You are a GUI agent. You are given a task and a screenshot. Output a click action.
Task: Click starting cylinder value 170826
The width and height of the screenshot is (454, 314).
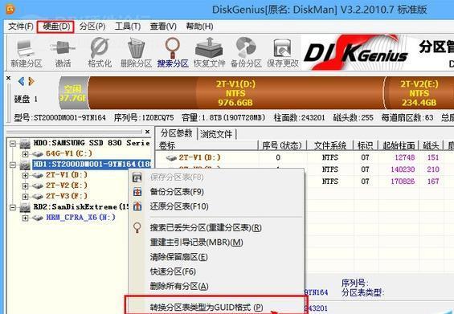(403, 181)
